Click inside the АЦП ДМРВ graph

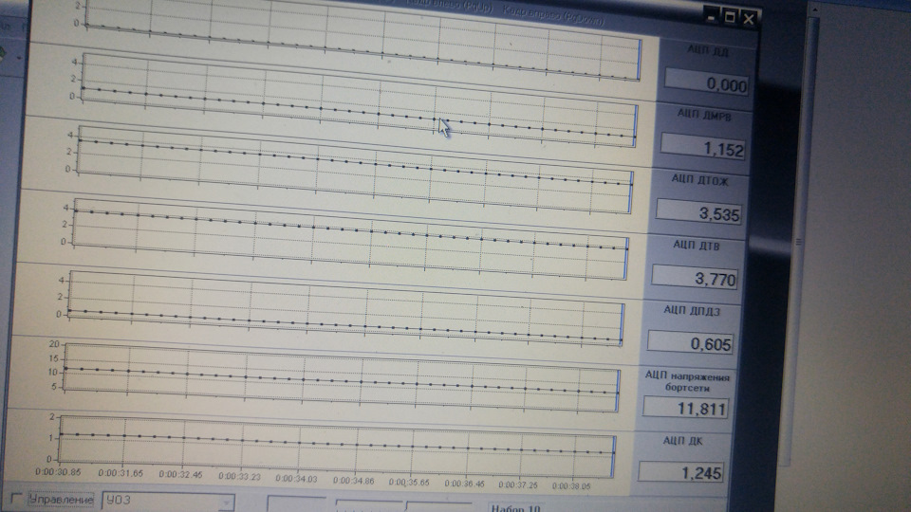point(361,100)
